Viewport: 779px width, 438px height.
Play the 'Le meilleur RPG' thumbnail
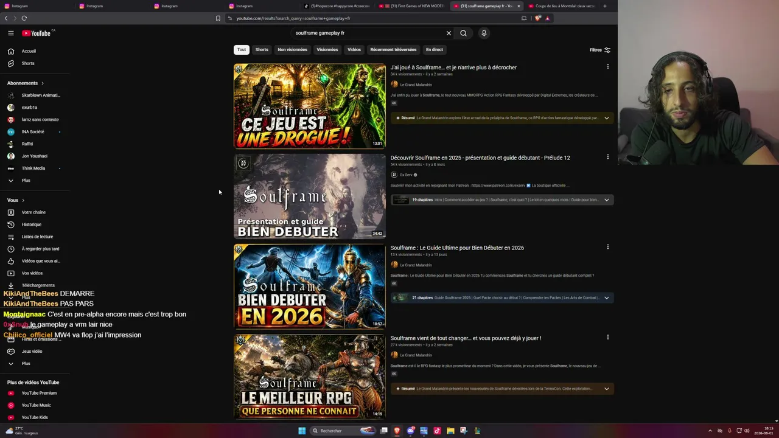[x=310, y=377]
